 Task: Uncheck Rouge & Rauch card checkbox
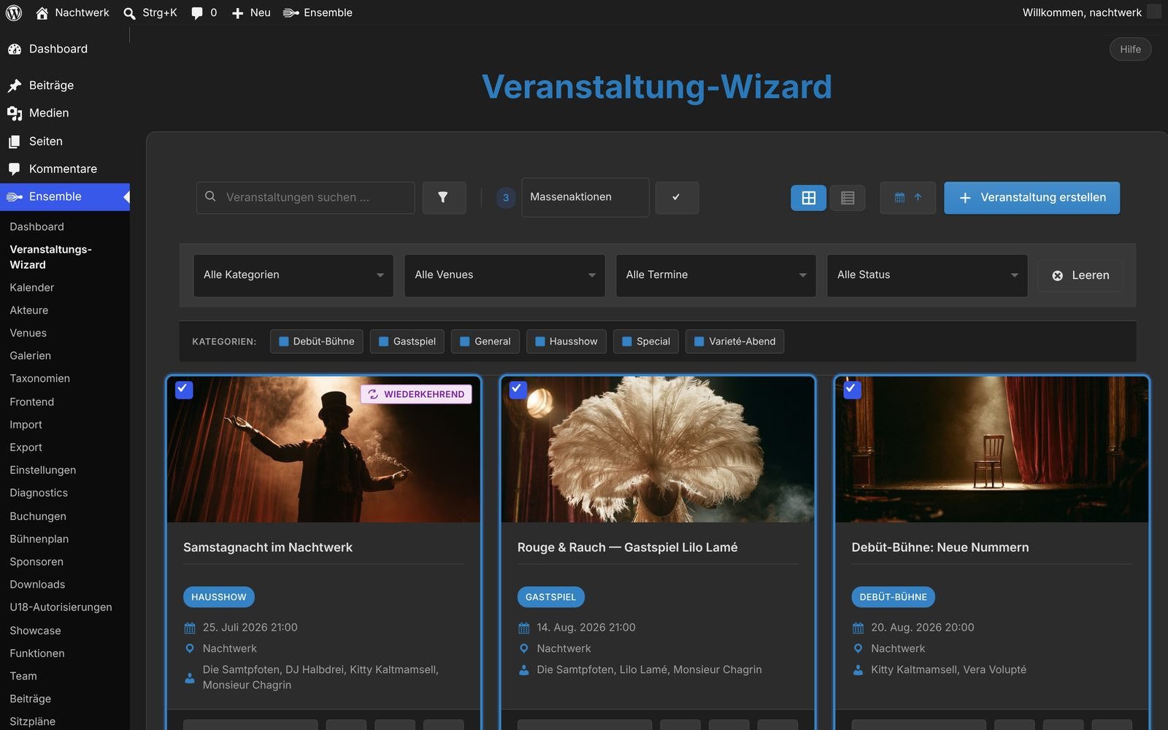518,389
